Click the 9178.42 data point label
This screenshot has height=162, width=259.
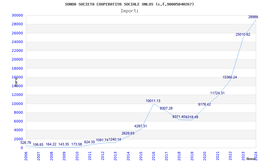point(204,105)
